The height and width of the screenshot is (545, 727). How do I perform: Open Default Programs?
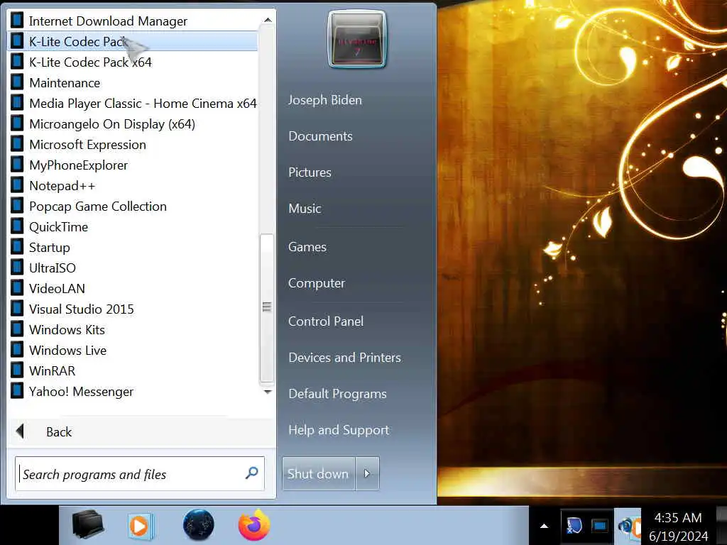(337, 394)
